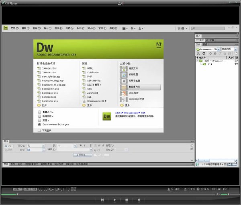Image resolution: width=241 pixels, height=205 pixels.
Task: Collapse the Properties panel with bottom-right arrow
Action: [192, 160]
